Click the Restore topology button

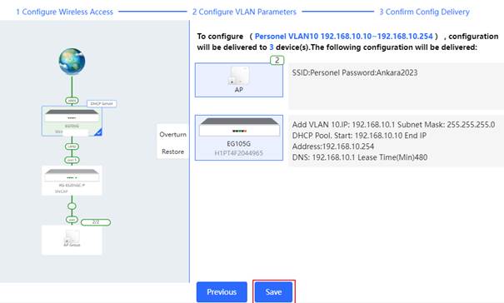point(173,151)
